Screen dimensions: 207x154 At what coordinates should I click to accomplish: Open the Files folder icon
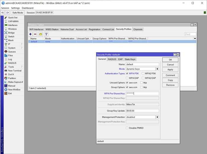tap(6, 55)
